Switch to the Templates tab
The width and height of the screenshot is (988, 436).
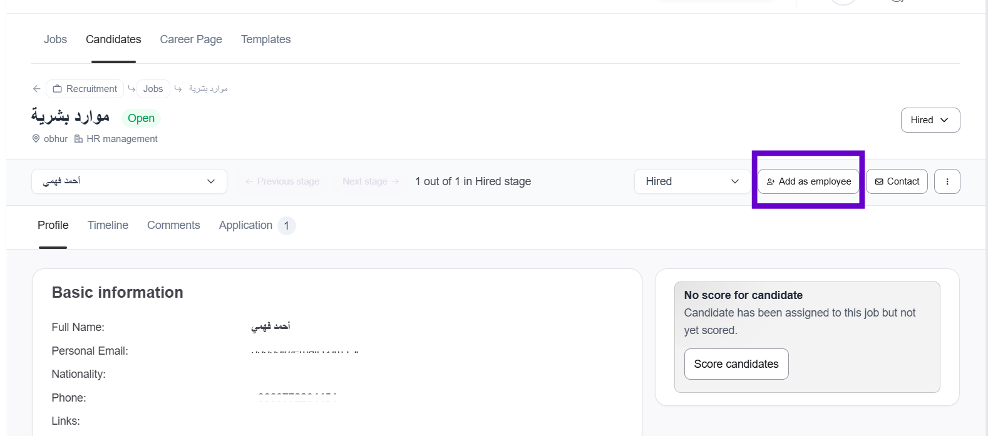point(265,39)
